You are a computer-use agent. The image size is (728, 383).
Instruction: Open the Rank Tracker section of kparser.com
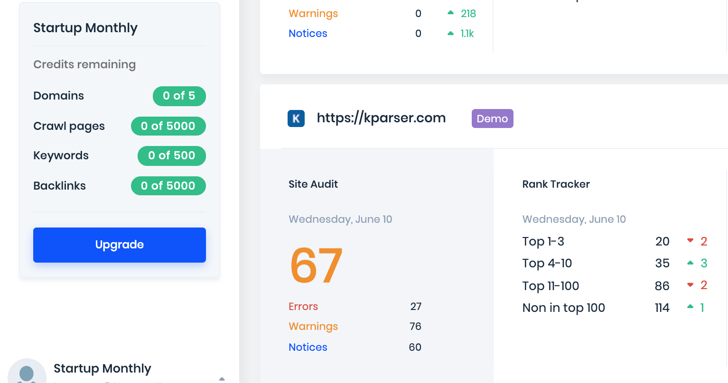click(x=556, y=184)
